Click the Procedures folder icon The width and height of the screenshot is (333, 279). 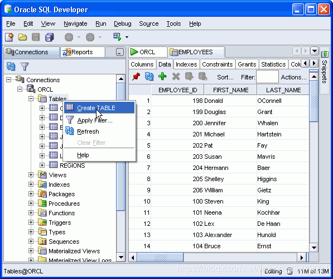[x=42, y=203]
